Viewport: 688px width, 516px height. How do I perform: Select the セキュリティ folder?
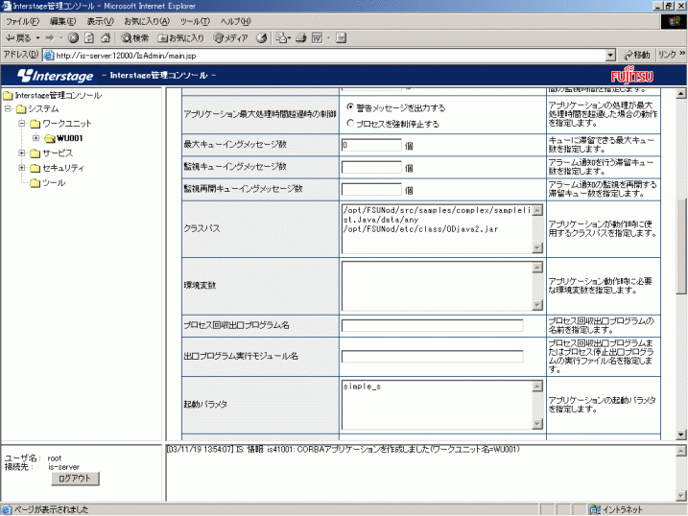point(57,168)
